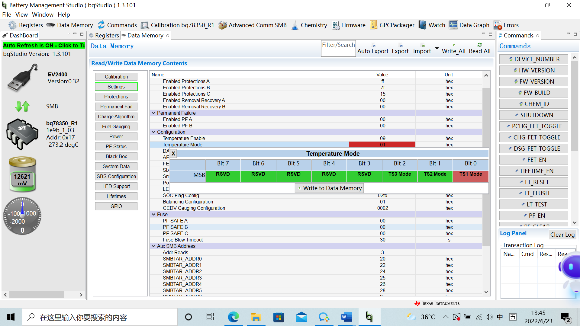The image size is (580, 326).
Task: Open the Window menu
Action: [x=43, y=14]
